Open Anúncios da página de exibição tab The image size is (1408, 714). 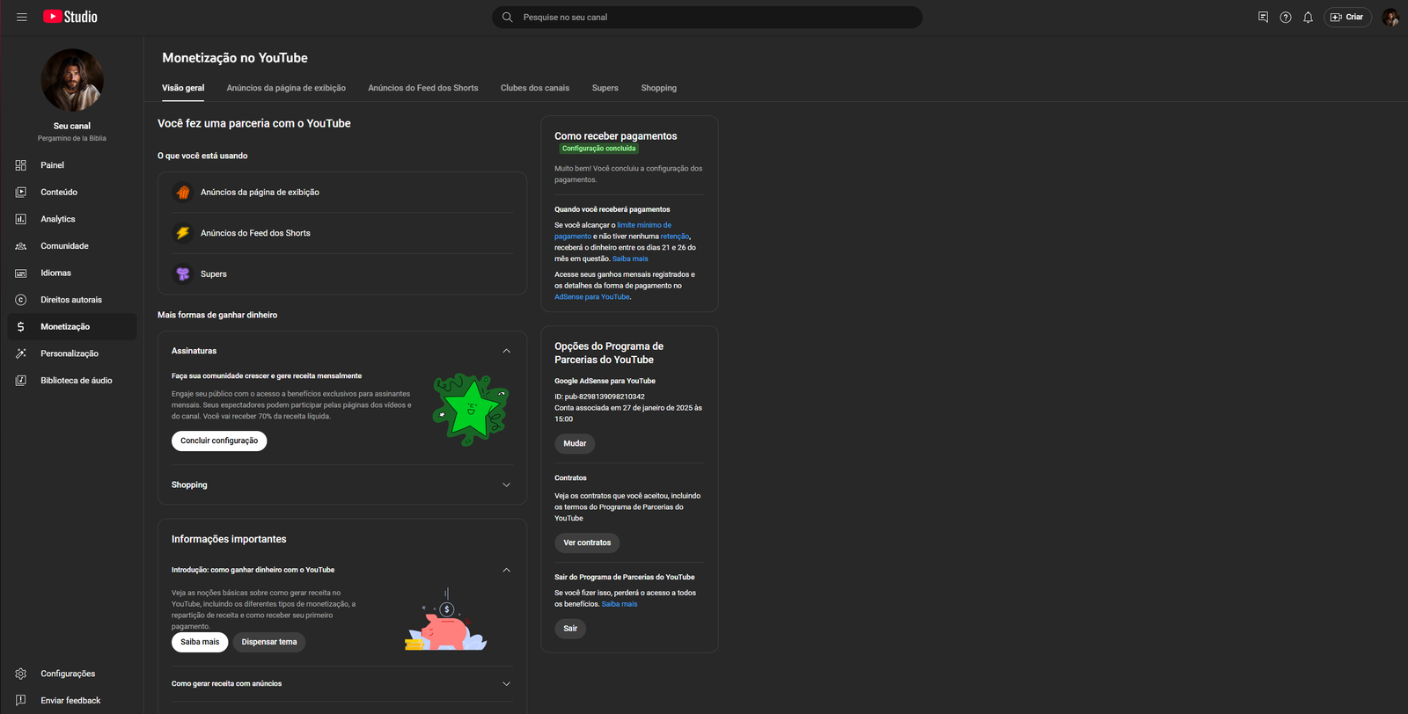coord(286,88)
